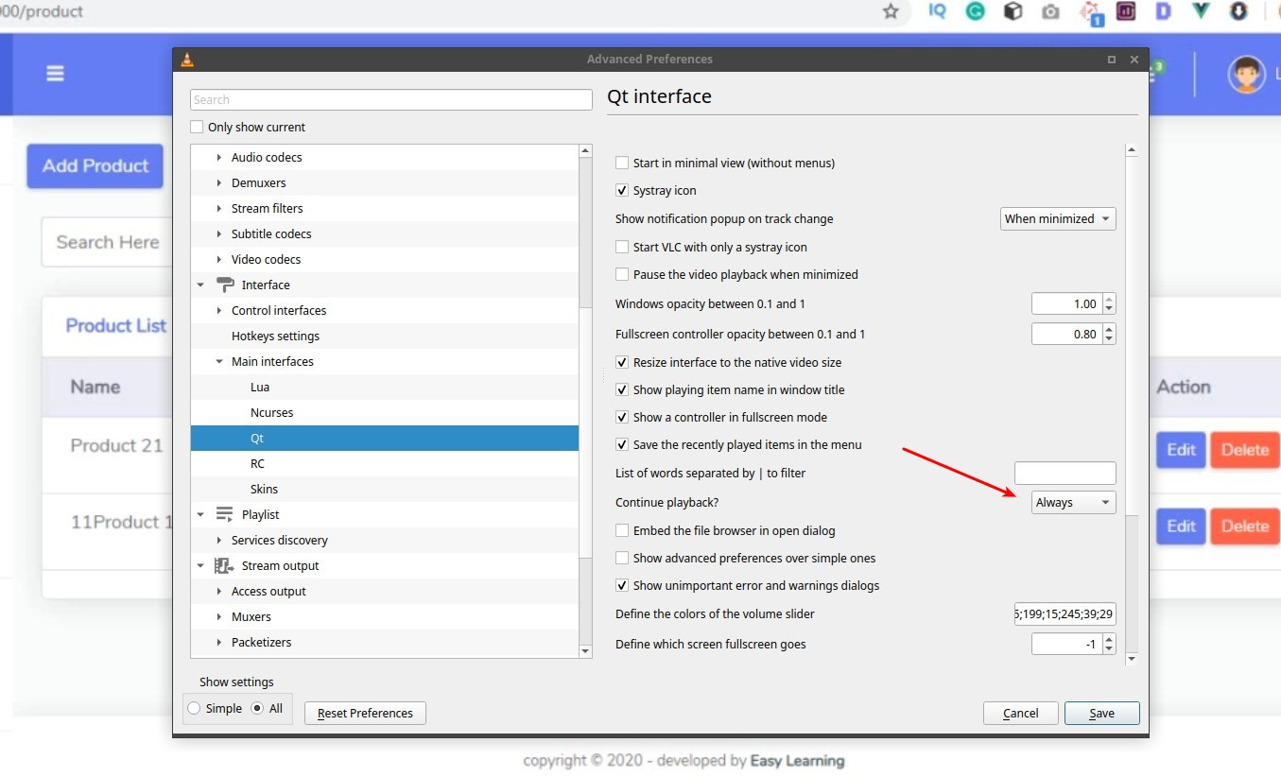Screen dimensions: 1281x777
Task: Uncheck the Systray icon checkbox
Action: (x=622, y=190)
